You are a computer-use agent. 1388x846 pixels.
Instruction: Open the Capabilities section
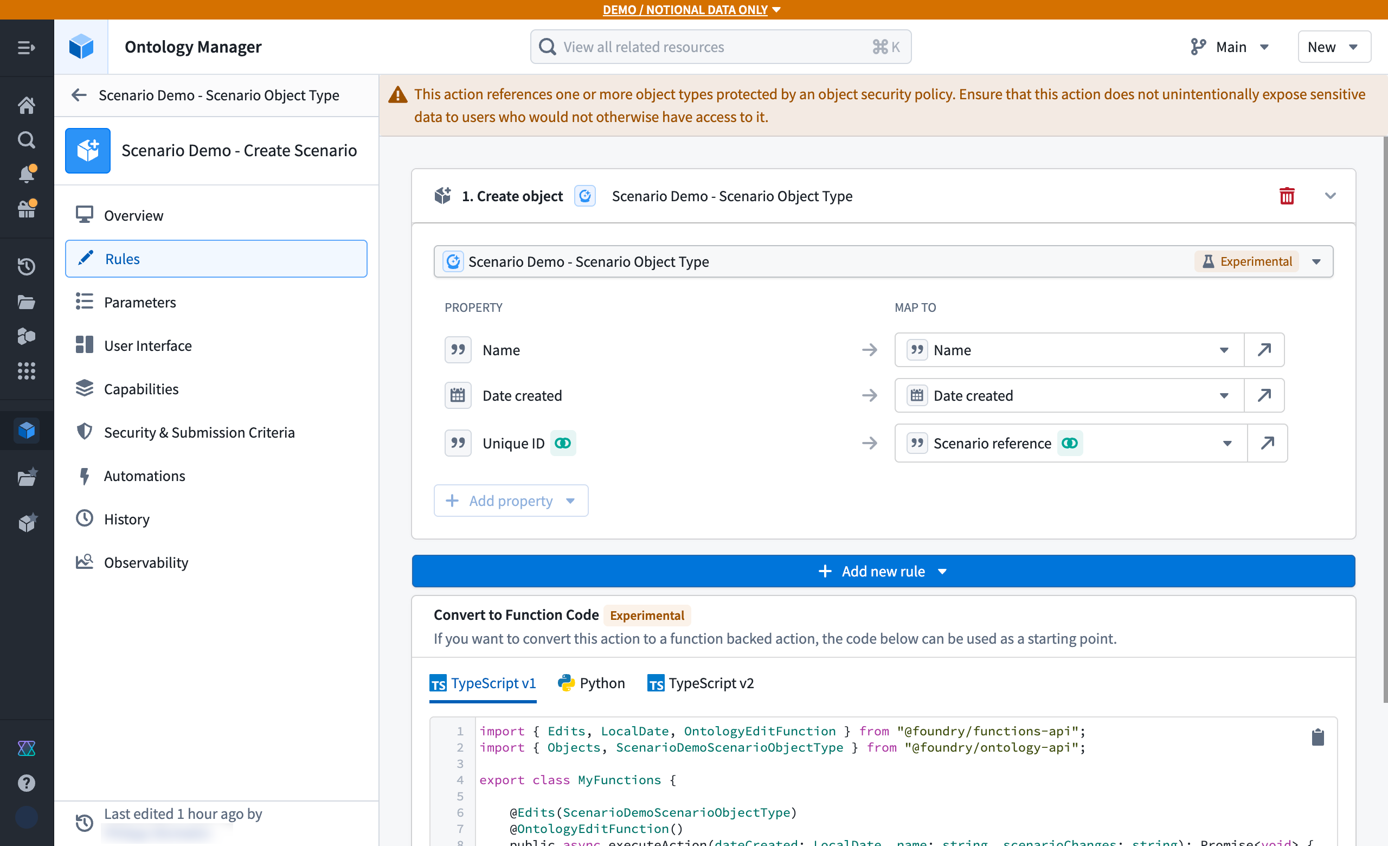(216, 389)
